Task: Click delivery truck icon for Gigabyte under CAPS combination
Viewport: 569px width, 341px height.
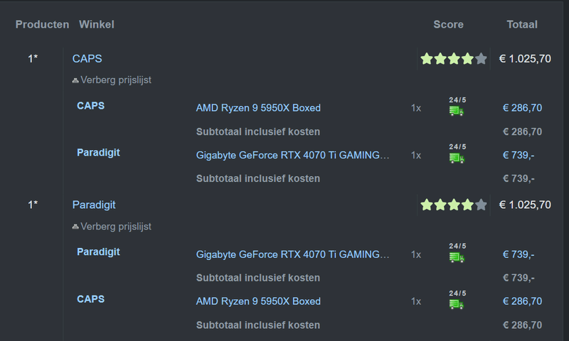Action: click(457, 157)
